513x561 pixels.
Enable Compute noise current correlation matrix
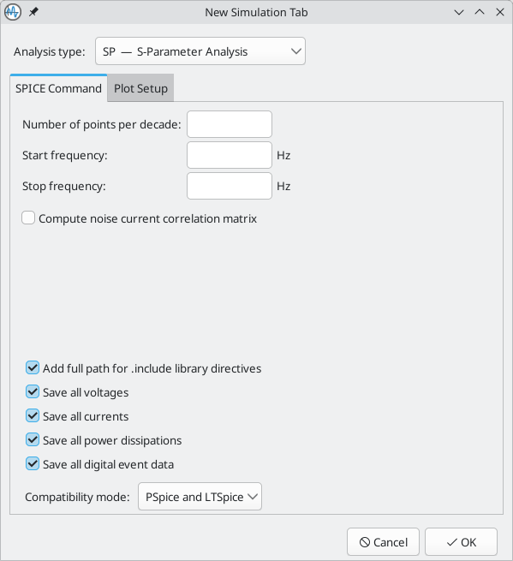[x=28, y=218]
